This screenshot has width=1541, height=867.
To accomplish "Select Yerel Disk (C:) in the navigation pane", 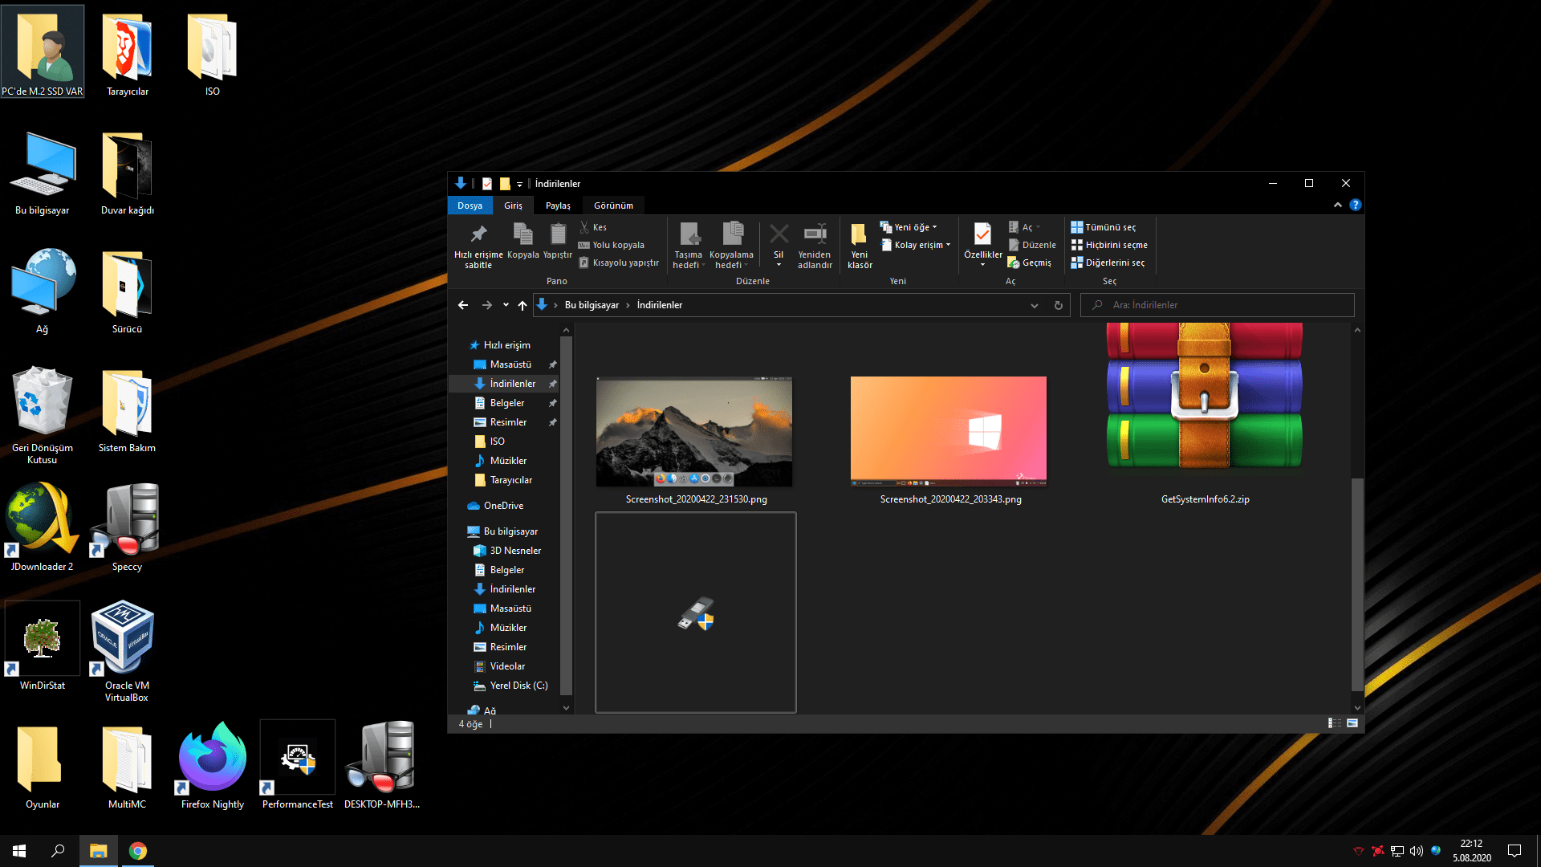I will point(518,686).
